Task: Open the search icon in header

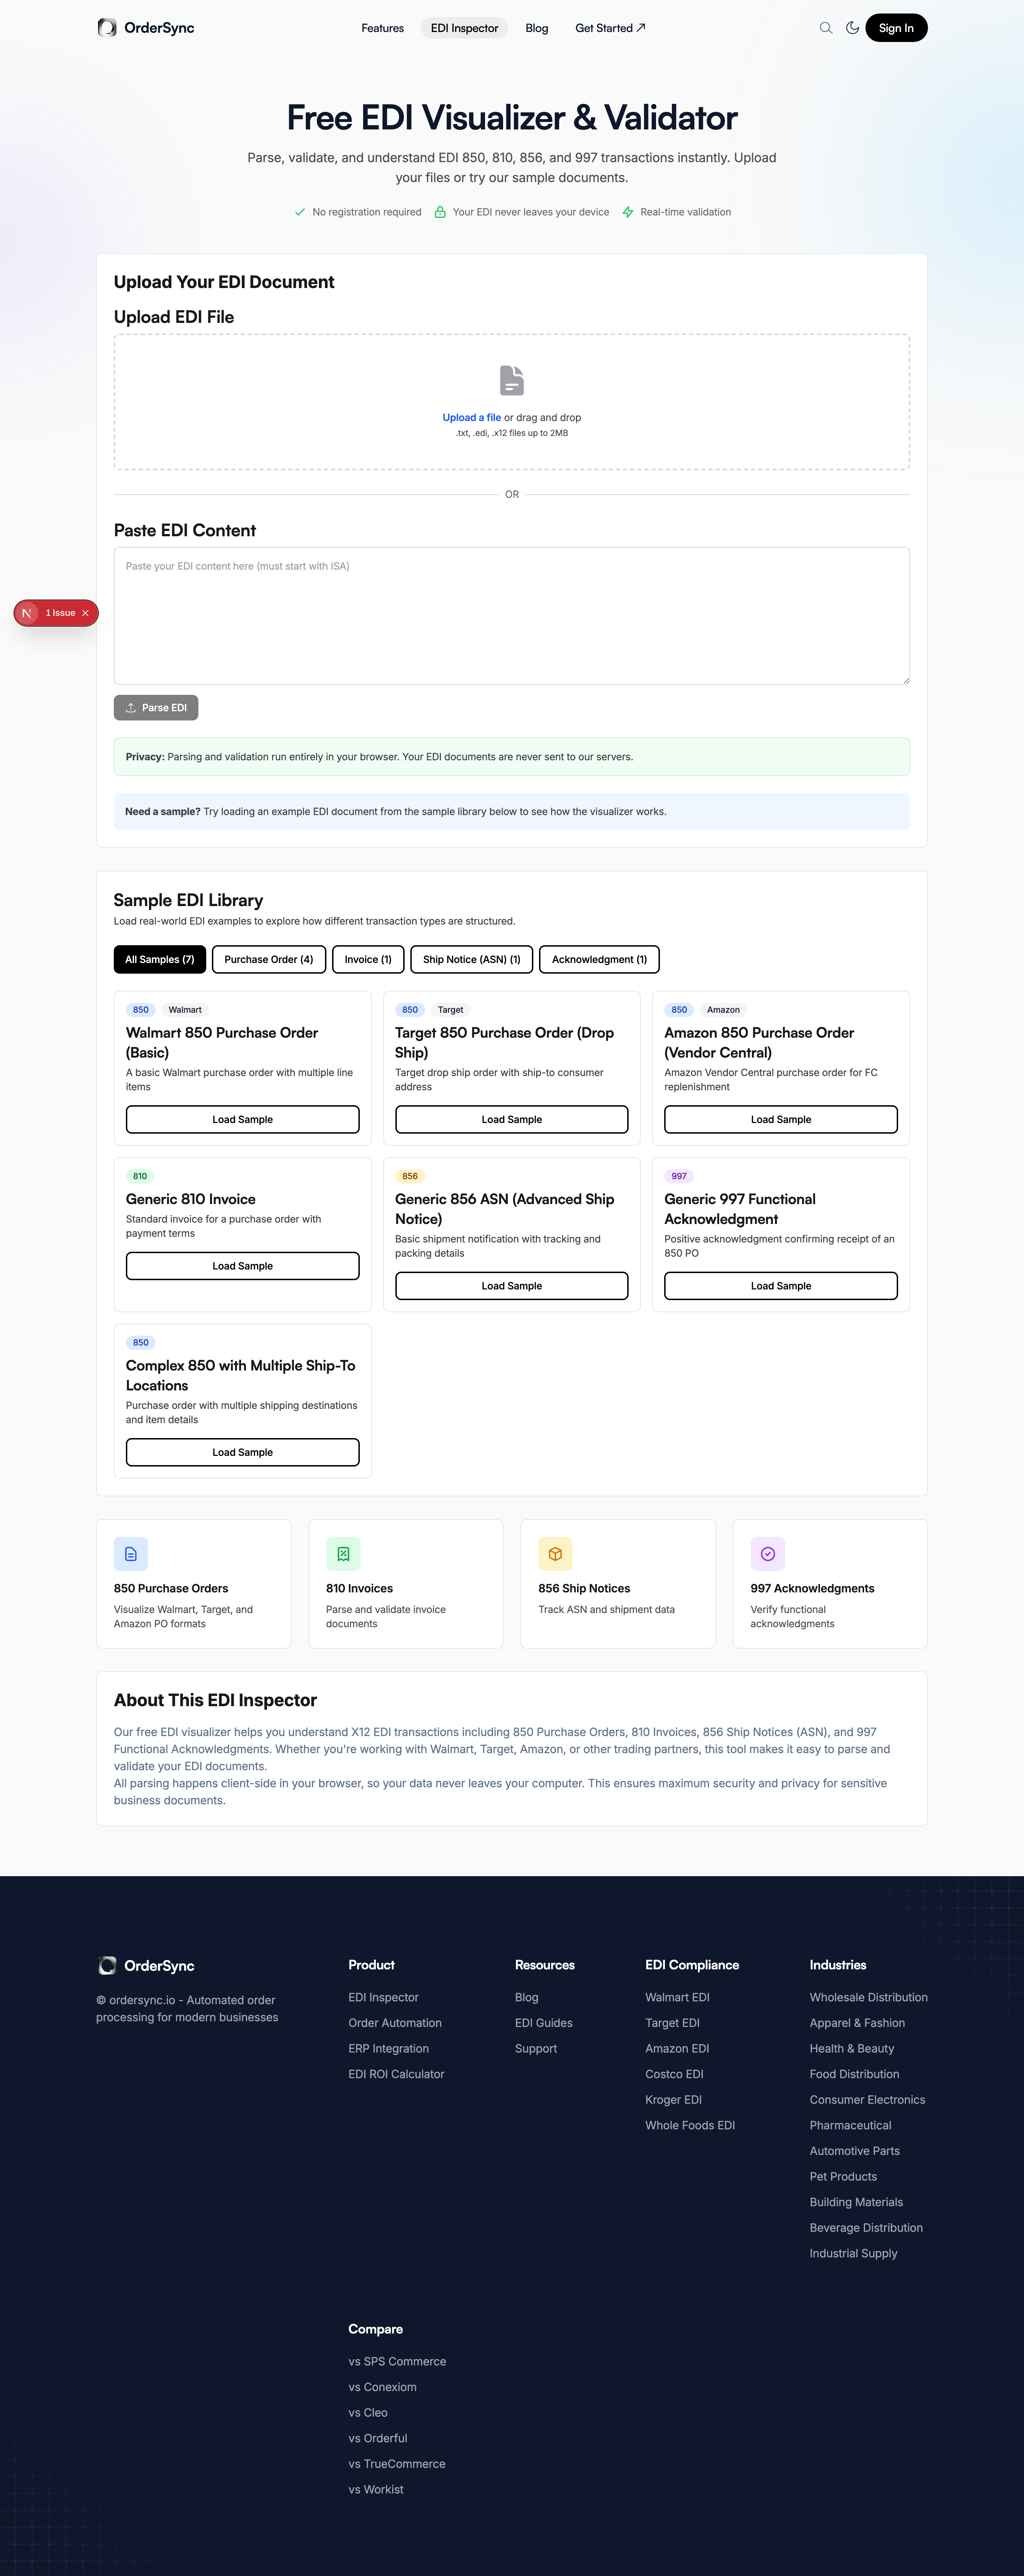Action: pos(826,28)
